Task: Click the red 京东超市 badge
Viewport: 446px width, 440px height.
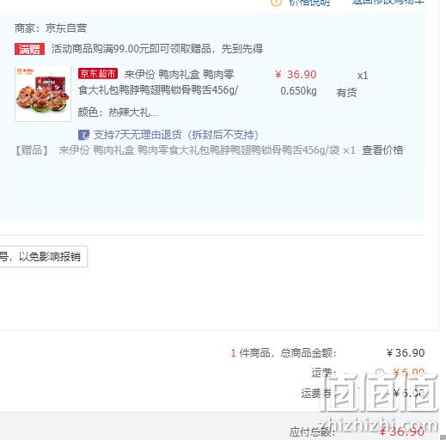Action: pos(98,74)
